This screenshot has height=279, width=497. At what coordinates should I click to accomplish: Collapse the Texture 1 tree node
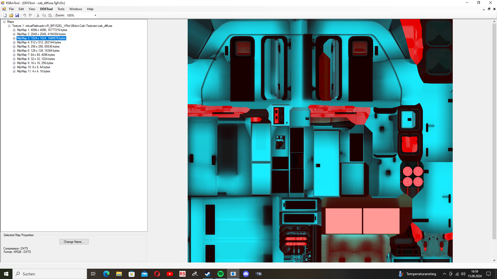[9, 26]
